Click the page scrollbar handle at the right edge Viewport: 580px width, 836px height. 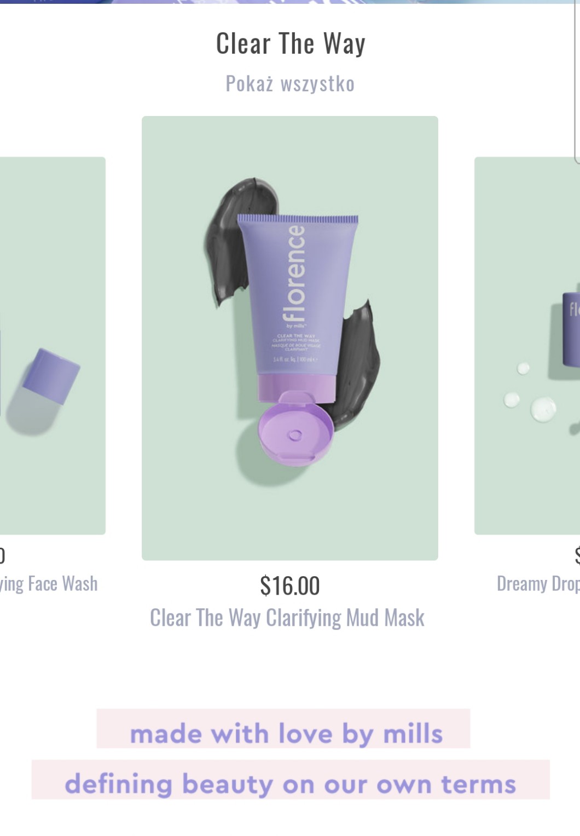577,82
